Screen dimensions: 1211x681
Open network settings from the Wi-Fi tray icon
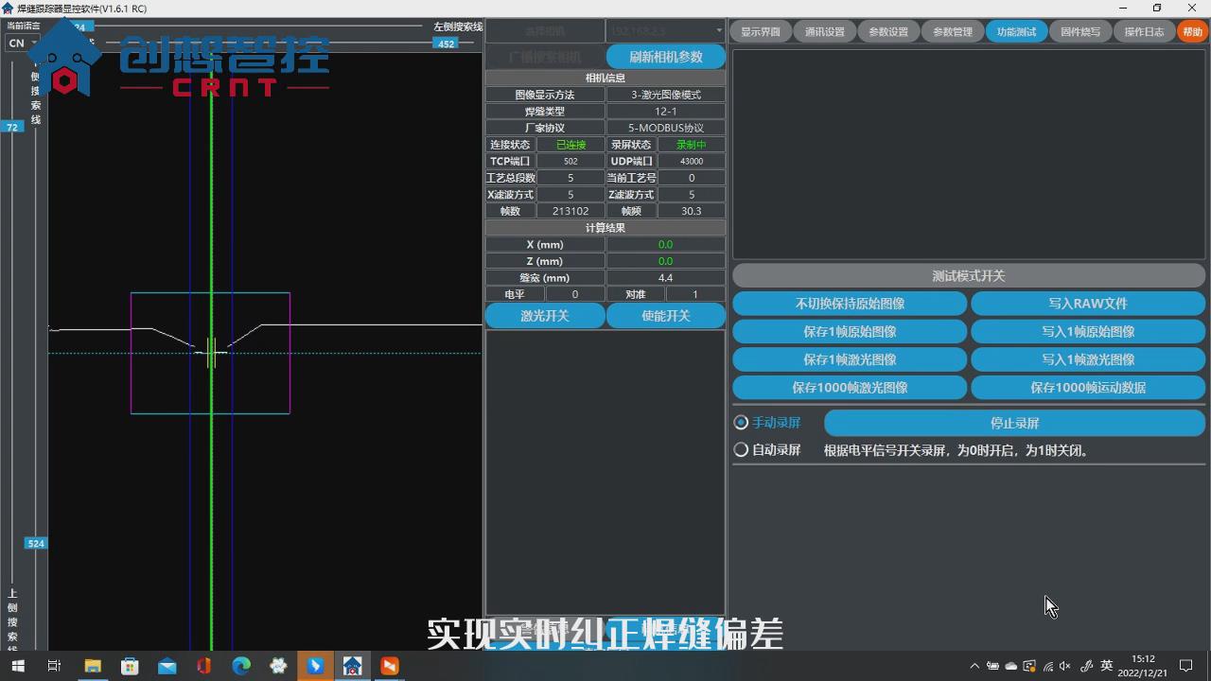[x=1047, y=666]
